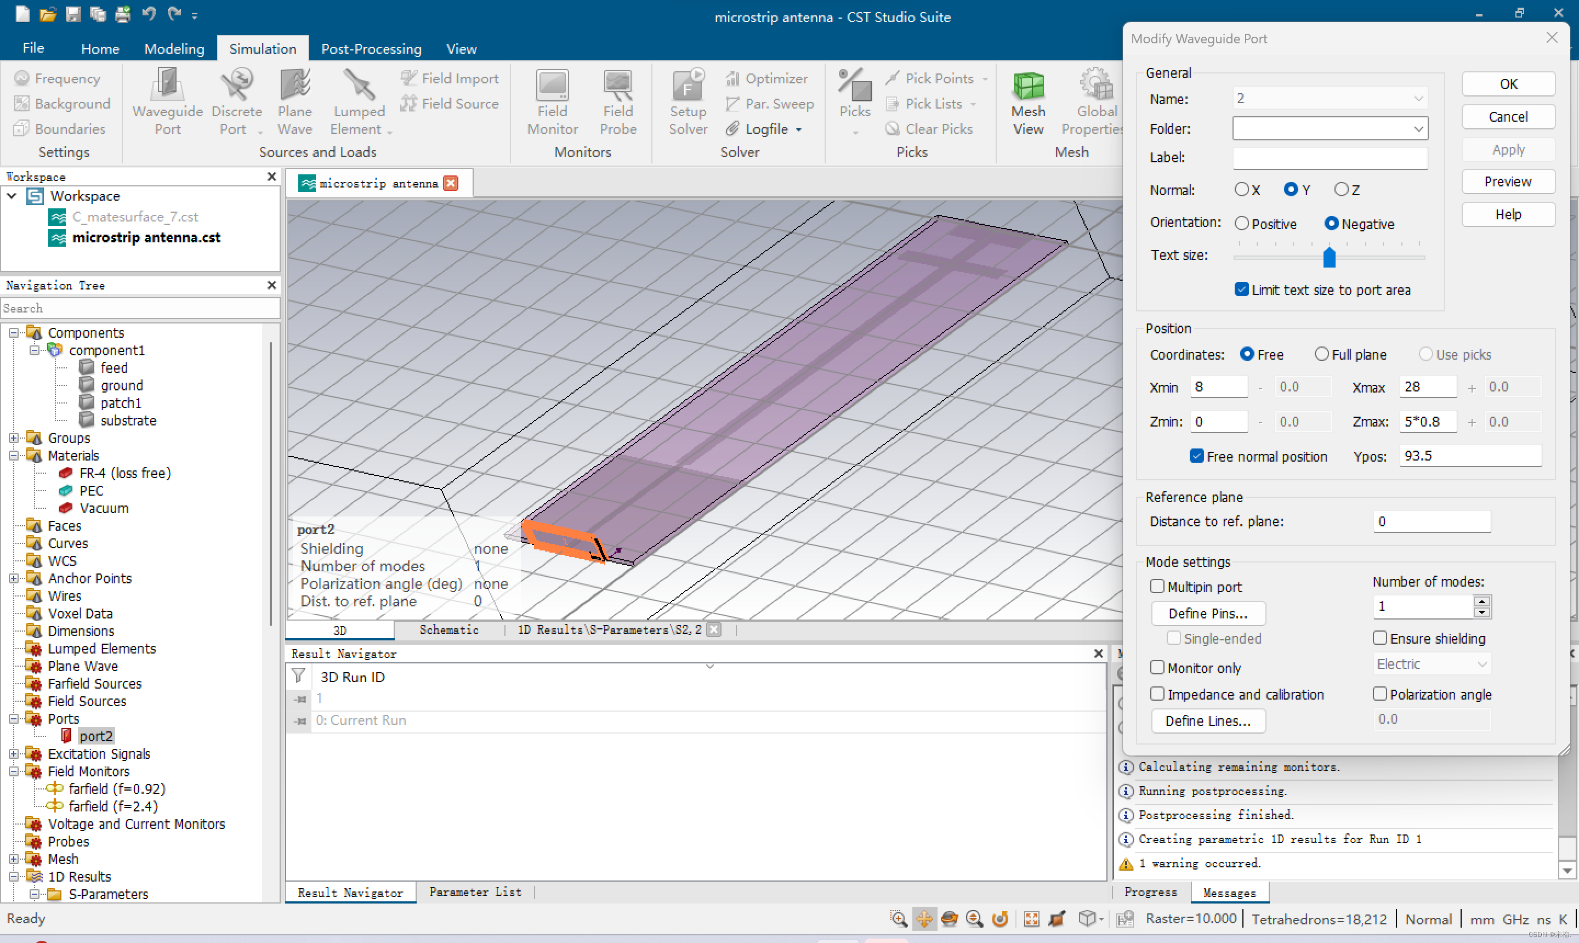Select Positive orientation radio button
Image resolution: width=1579 pixels, height=943 pixels.
[x=1242, y=224]
